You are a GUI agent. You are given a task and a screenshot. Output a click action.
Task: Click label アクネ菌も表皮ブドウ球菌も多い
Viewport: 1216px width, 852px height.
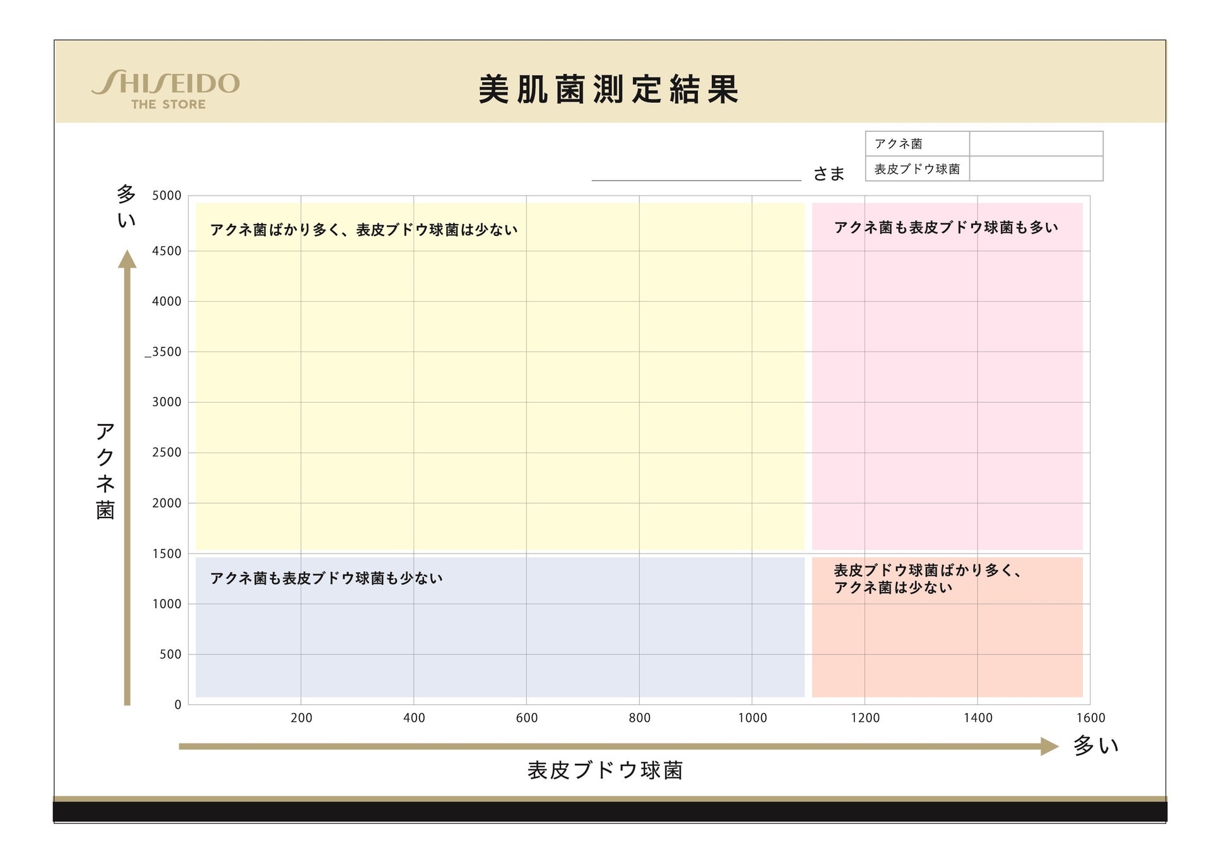point(945,228)
